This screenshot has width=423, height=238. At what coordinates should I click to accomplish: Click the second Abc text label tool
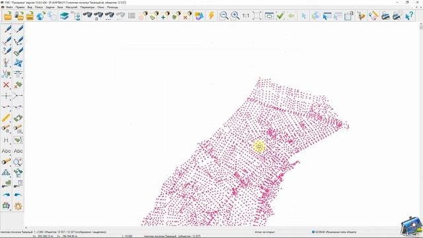pos(18,151)
